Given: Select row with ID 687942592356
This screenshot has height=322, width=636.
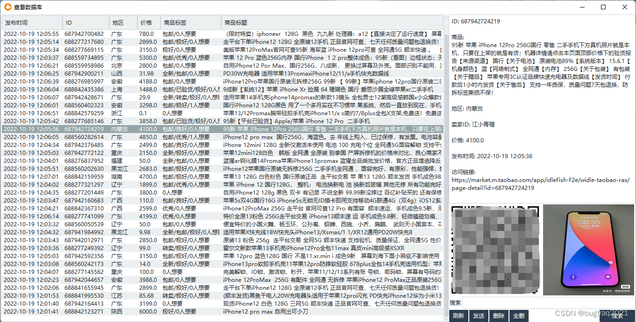Looking at the screenshot, I should click(222, 256).
